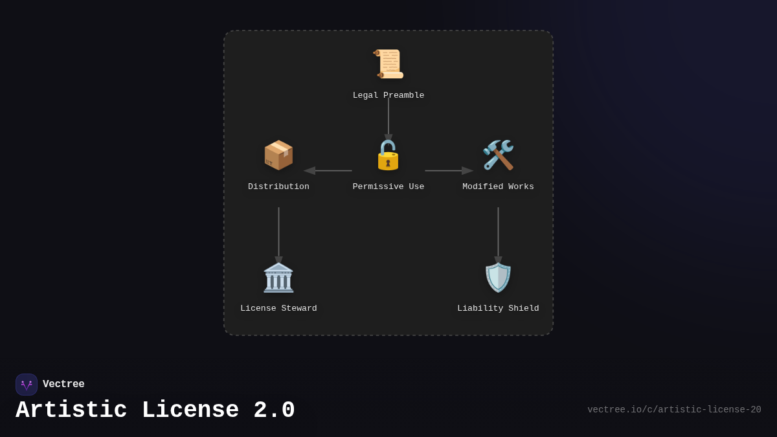The width and height of the screenshot is (777, 437).
Task: Click the purple Vectree logo icon
Action: click(x=27, y=384)
